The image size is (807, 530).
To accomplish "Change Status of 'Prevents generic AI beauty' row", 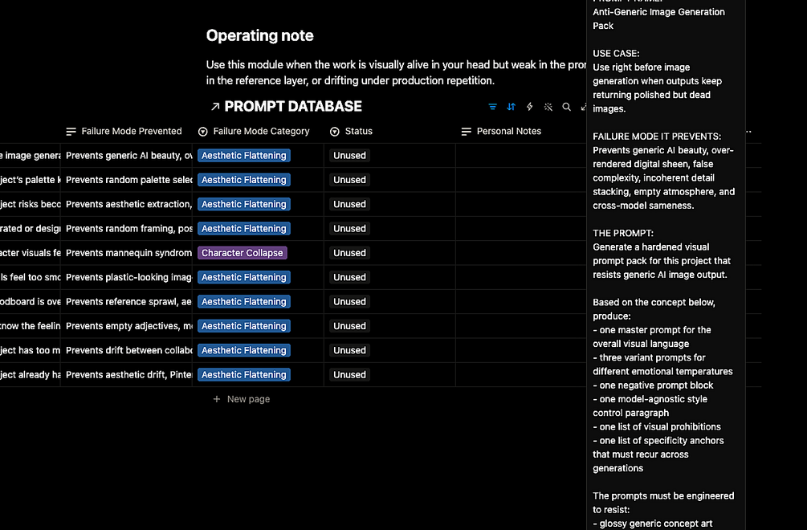I will 349,156.
